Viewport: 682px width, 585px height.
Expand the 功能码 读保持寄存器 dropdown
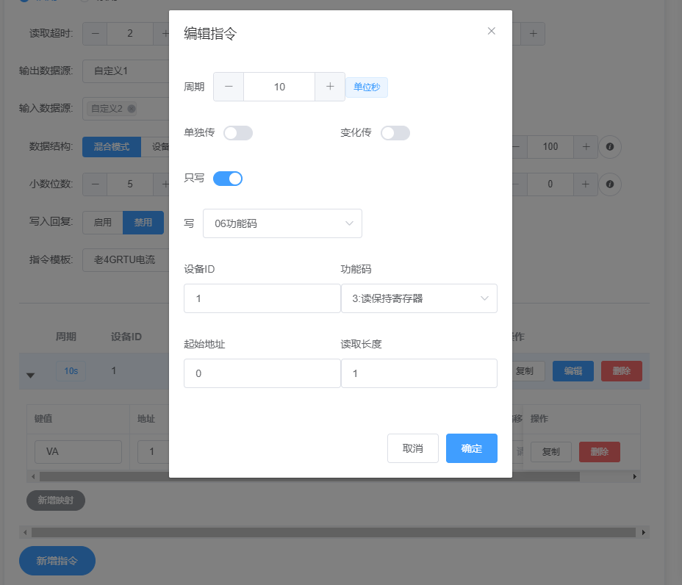click(x=419, y=298)
